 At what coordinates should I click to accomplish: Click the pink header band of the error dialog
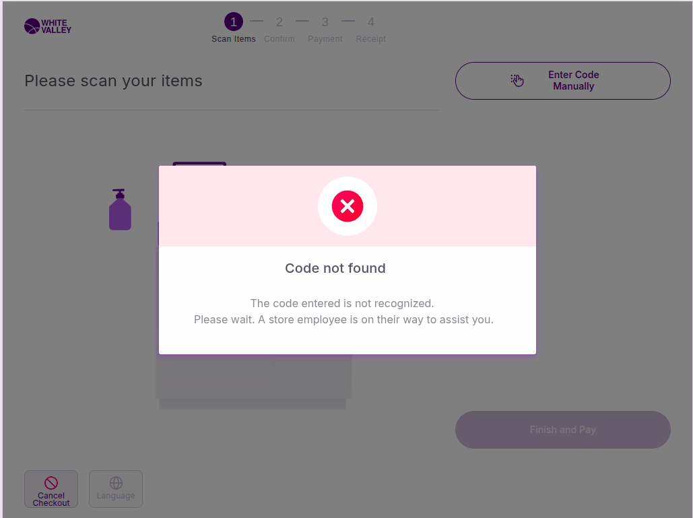(x=444, y=206)
